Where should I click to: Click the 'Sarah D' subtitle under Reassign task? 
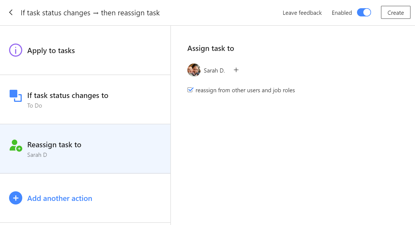37,155
